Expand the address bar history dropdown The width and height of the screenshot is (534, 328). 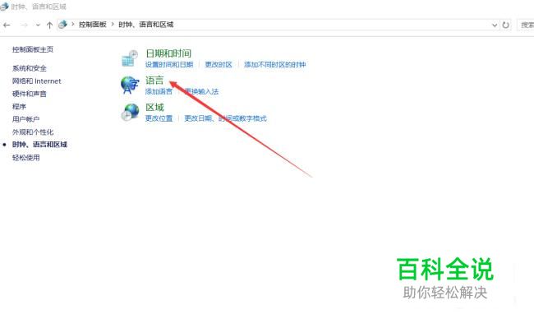point(495,25)
